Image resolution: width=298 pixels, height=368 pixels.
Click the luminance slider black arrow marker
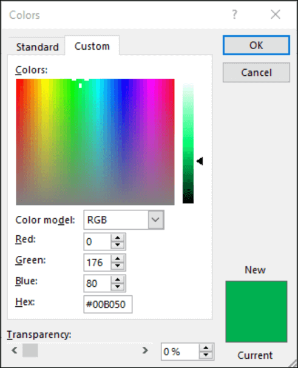click(200, 161)
